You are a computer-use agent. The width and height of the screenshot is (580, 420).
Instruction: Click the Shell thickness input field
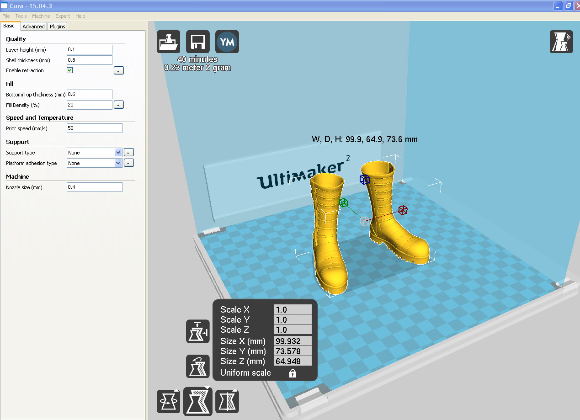pyautogui.click(x=90, y=60)
